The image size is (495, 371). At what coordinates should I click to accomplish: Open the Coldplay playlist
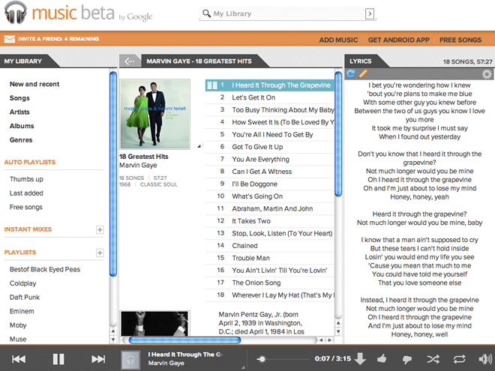click(x=22, y=283)
